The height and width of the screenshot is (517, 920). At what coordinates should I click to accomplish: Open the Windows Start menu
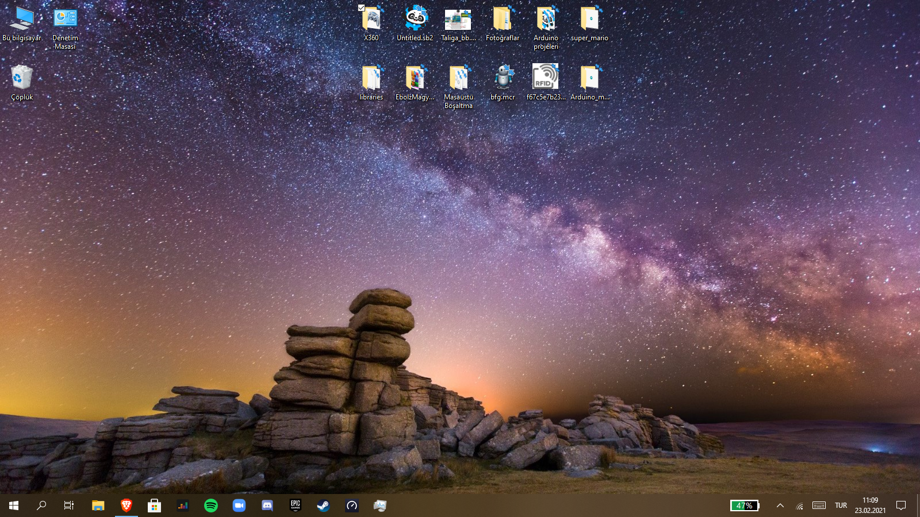pyautogui.click(x=14, y=506)
